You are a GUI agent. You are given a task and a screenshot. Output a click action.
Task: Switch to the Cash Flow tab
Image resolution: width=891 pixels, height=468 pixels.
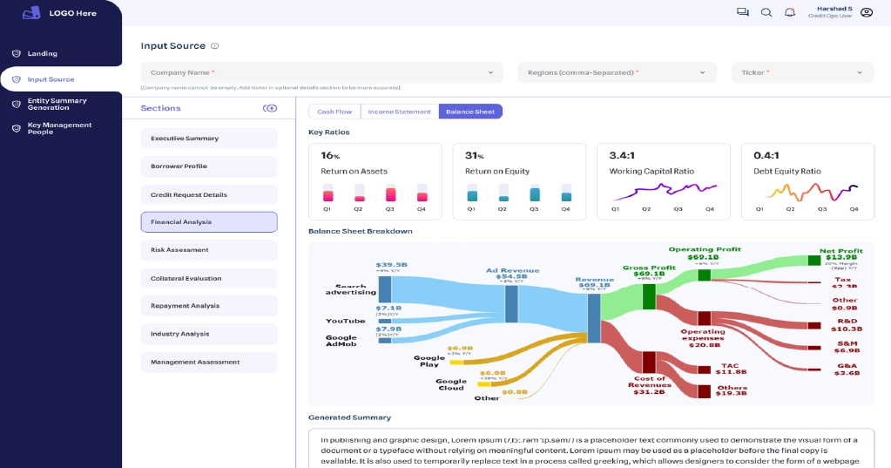334,112
